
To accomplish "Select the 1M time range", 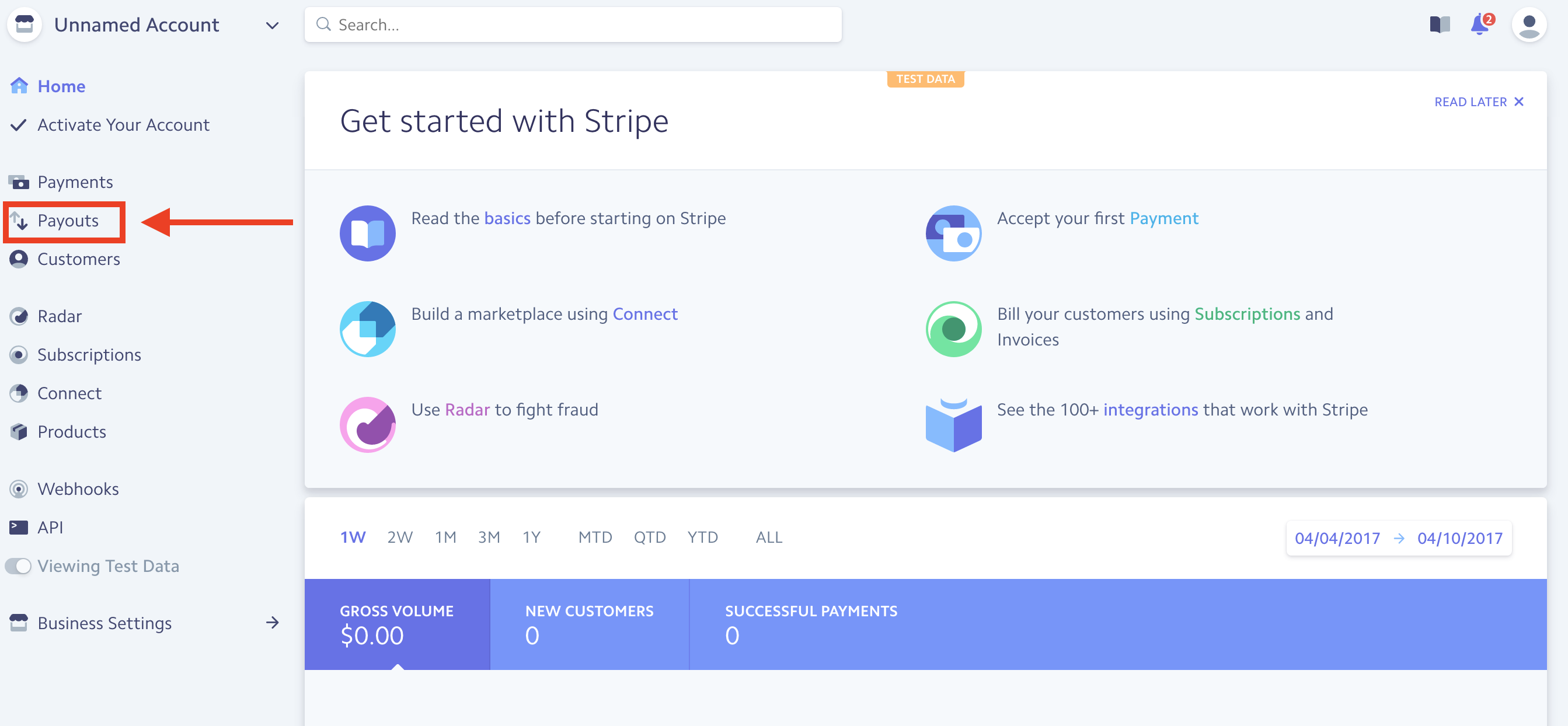I will 445,537.
